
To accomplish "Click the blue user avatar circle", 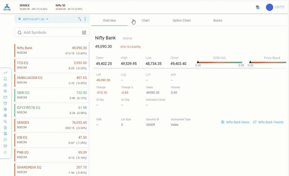I will [x=269, y=7].
